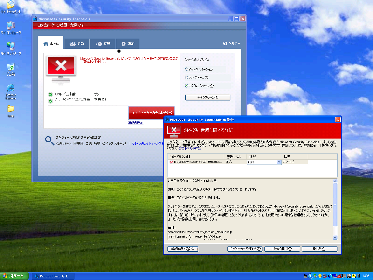
Task: Open the 警告レベルの解説 link in alert
Action: (x=190, y=148)
